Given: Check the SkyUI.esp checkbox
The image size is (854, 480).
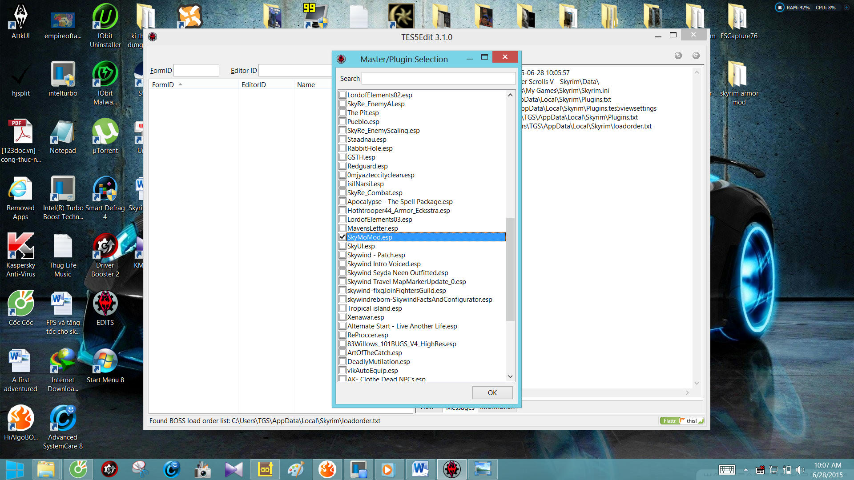Looking at the screenshot, I should [342, 246].
